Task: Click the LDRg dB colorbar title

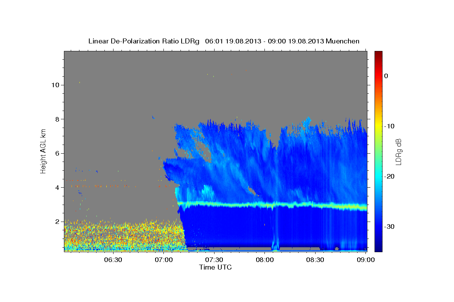Action: tap(399, 151)
